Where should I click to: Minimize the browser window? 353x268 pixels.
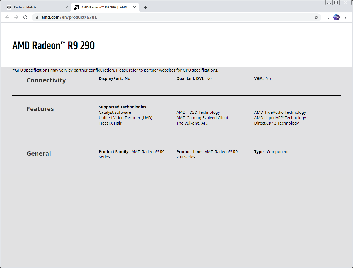pos(329,3)
